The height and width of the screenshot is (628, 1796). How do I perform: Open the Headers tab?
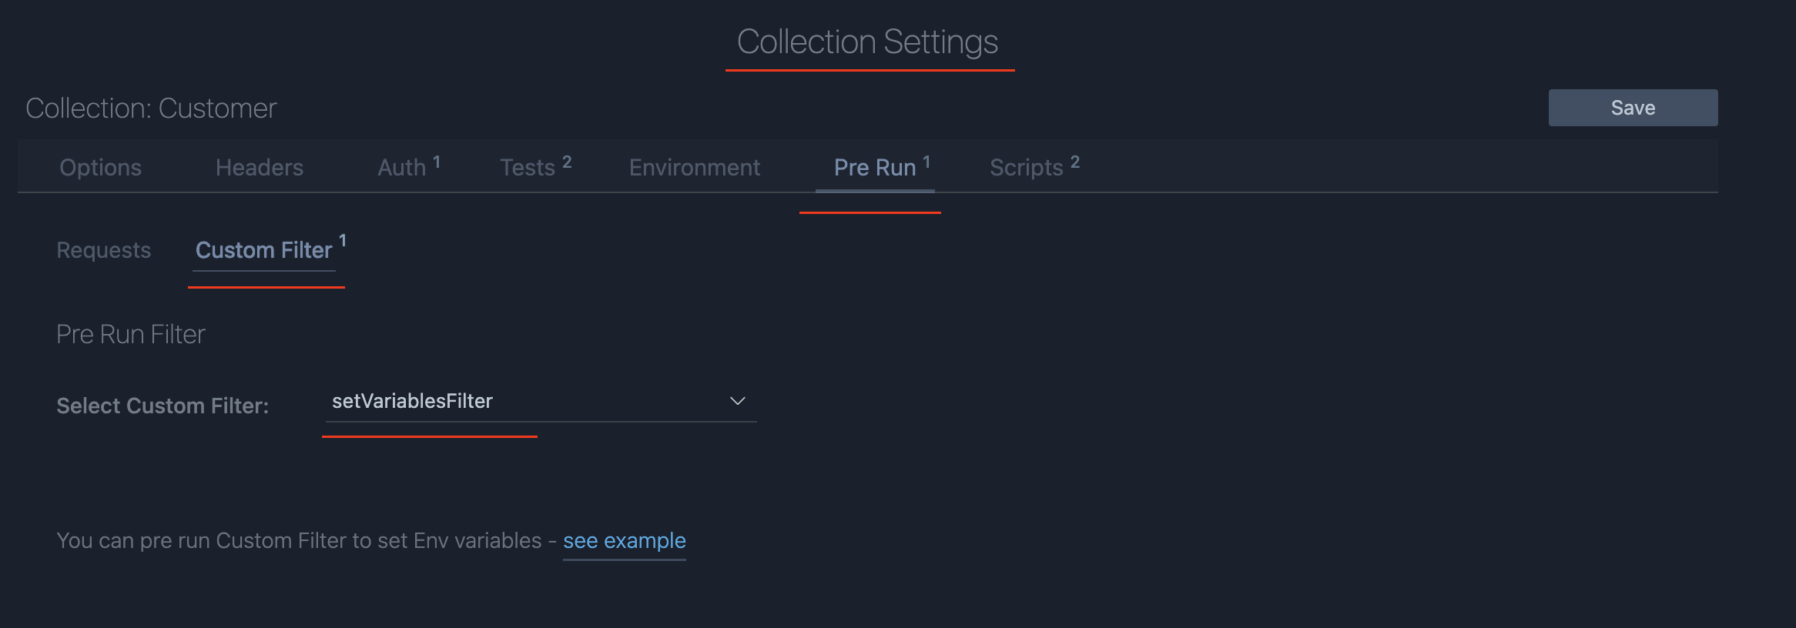(259, 166)
